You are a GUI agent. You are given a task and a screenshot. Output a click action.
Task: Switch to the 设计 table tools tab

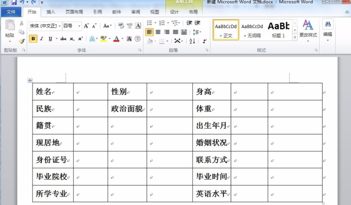(x=174, y=12)
